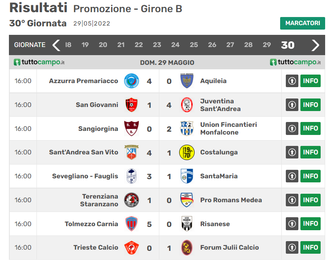Click the up-arrow icon in Trieste Calcio row
Viewport: 330px width, 261px height.
292,248
